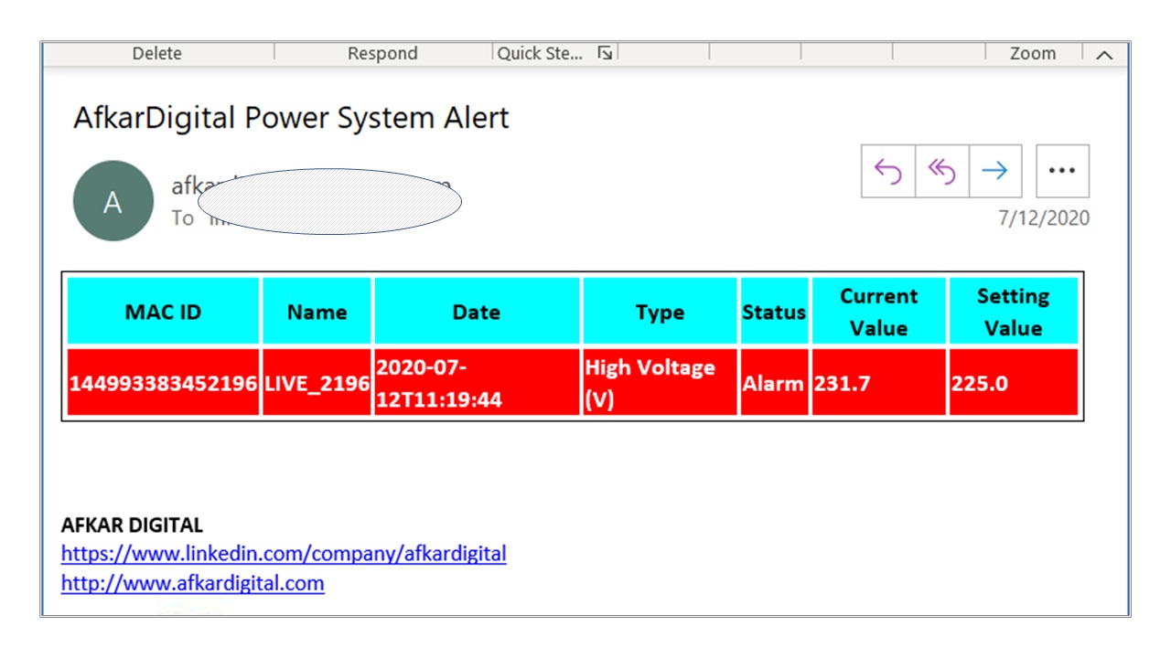
Task: Click the Forward arrow icon
Action: 994,171
